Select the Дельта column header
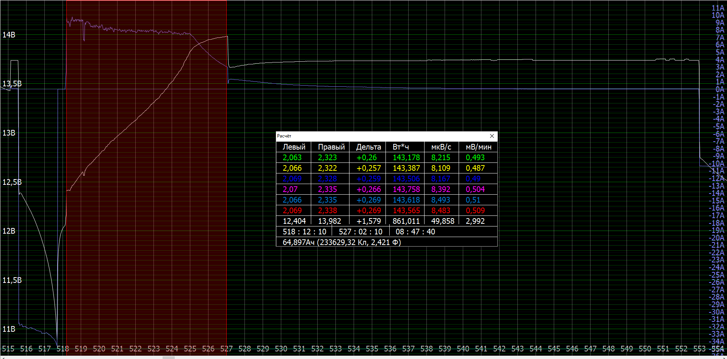The height and width of the screenshot is (359, 727). [368, 147]
